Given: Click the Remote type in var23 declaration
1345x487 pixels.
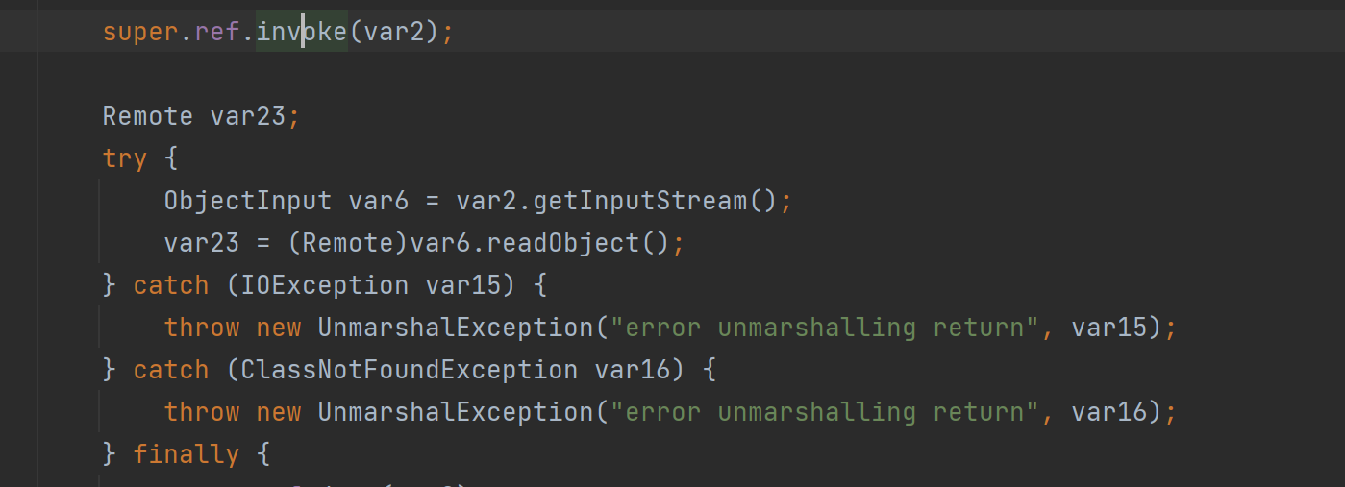Looking at the screenshot, I should click(148, 116).
